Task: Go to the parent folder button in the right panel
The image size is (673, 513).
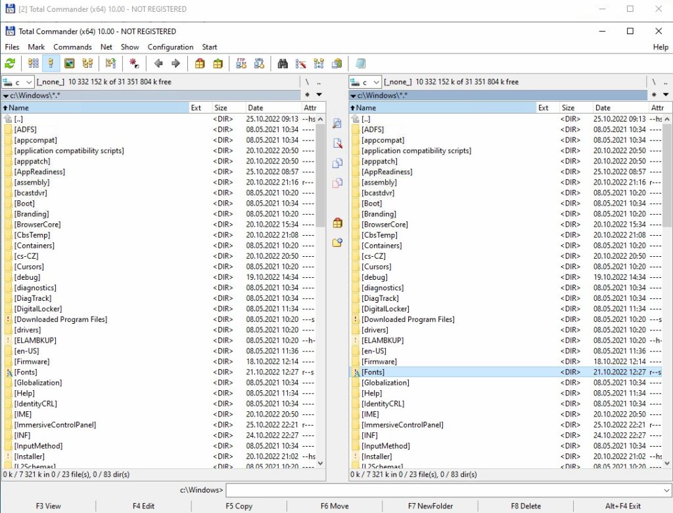Action: 665,81
